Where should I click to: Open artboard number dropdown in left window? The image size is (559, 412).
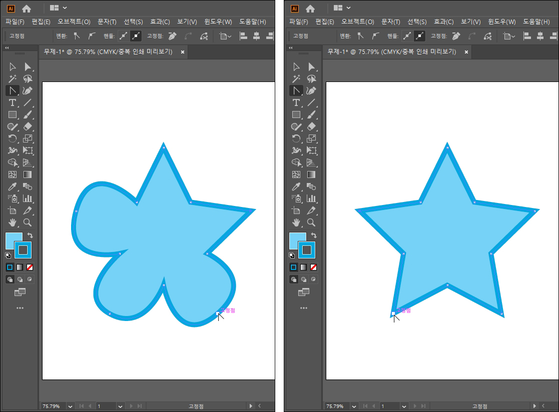[120, 406]
